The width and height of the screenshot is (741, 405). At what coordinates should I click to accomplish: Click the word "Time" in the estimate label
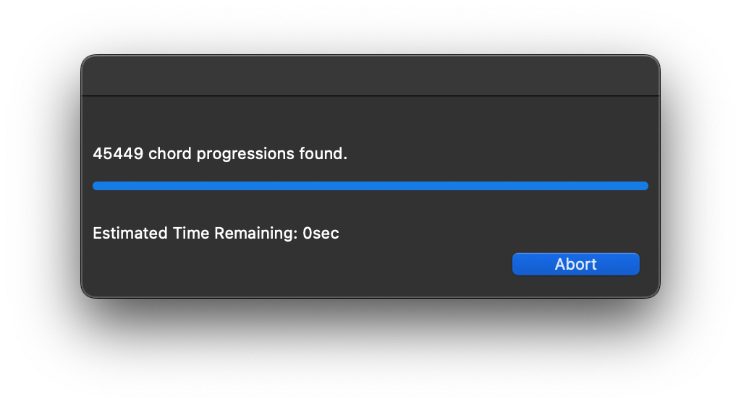tap(192, 233)
